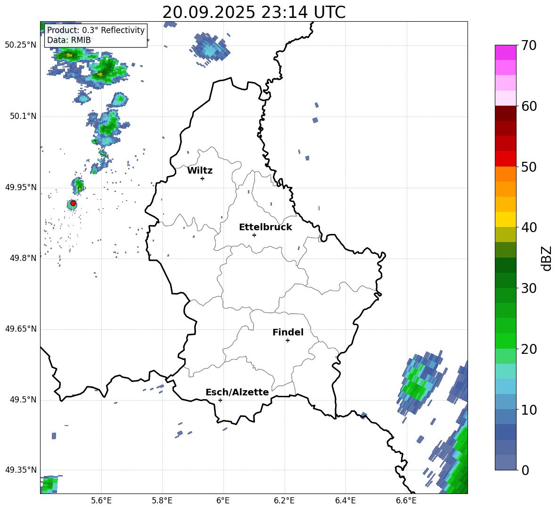Click the 49.8°N latitude label

23,258
